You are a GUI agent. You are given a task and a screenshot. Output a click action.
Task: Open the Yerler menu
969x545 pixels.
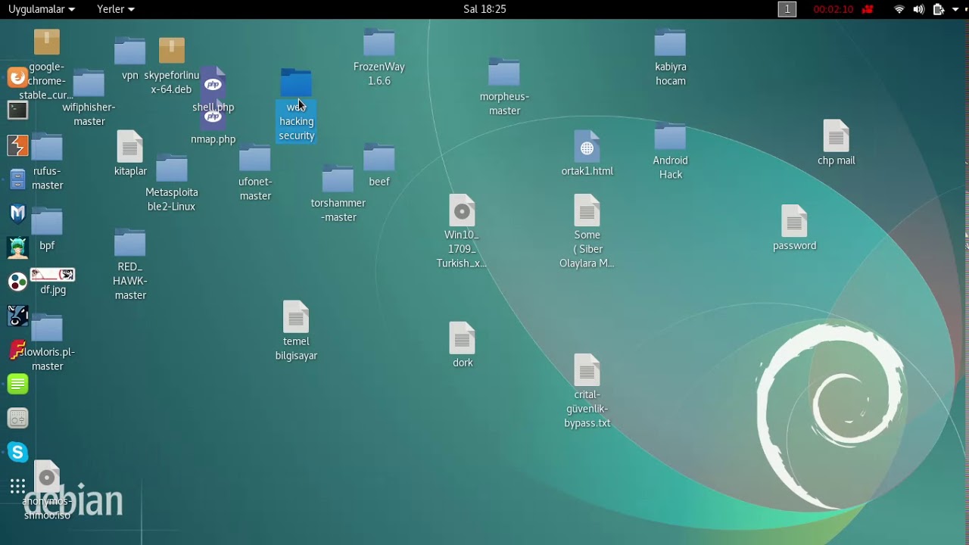pos(116,9)
